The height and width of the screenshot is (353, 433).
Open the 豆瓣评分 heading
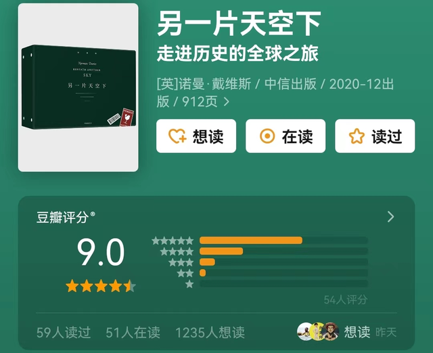pyautogui.click(x=66, y=217)
